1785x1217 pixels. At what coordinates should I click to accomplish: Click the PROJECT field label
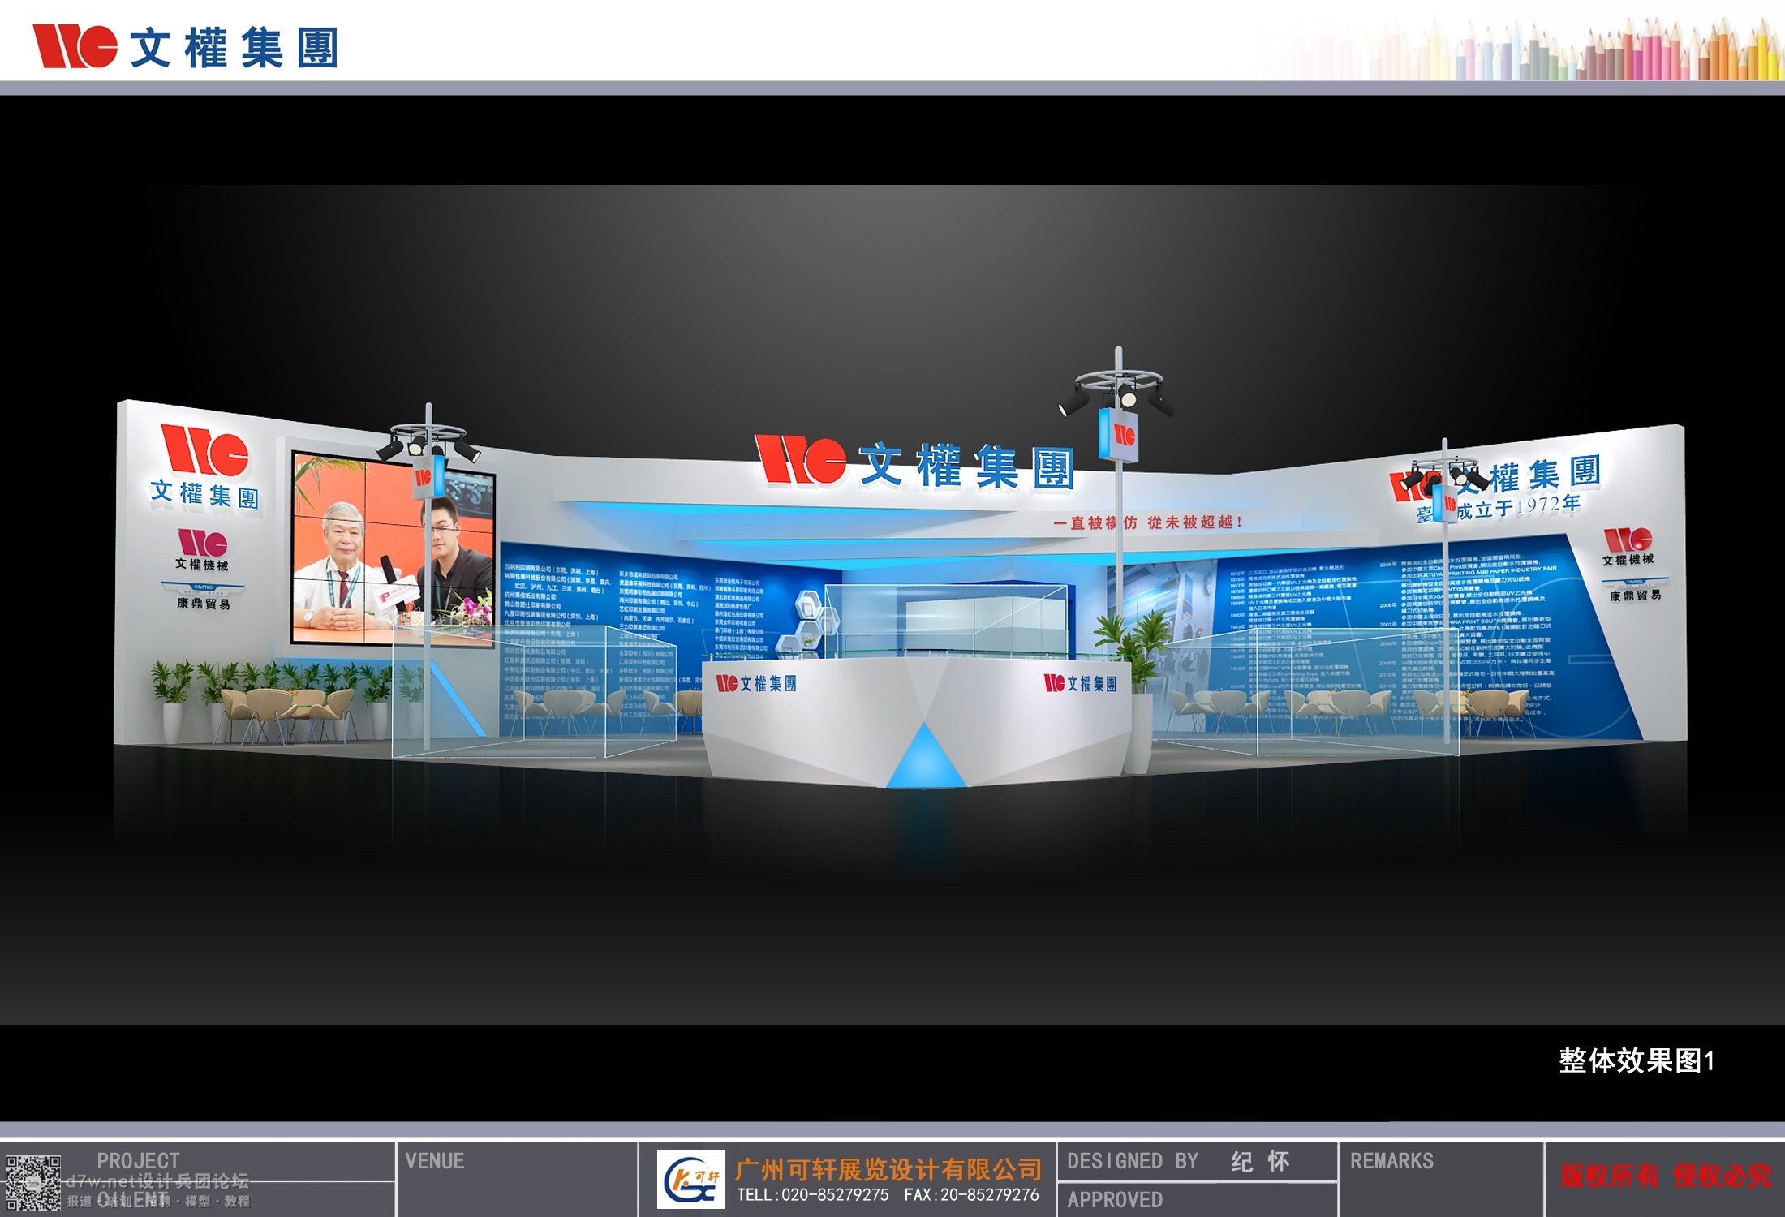tap(138, 1161)
